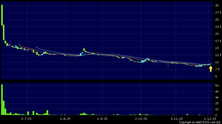Click the 5K volume axis label
The width and height of the screenshot is (222, 124).
217,86
